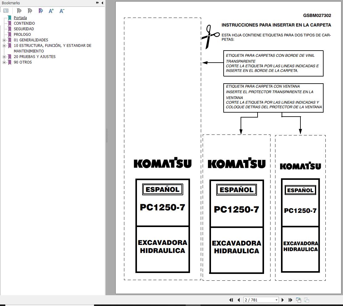Expand the 20 PRUEBAS Y AJUSTES bookmark
The height and width of the screenshot is (306, 343).
4,57
